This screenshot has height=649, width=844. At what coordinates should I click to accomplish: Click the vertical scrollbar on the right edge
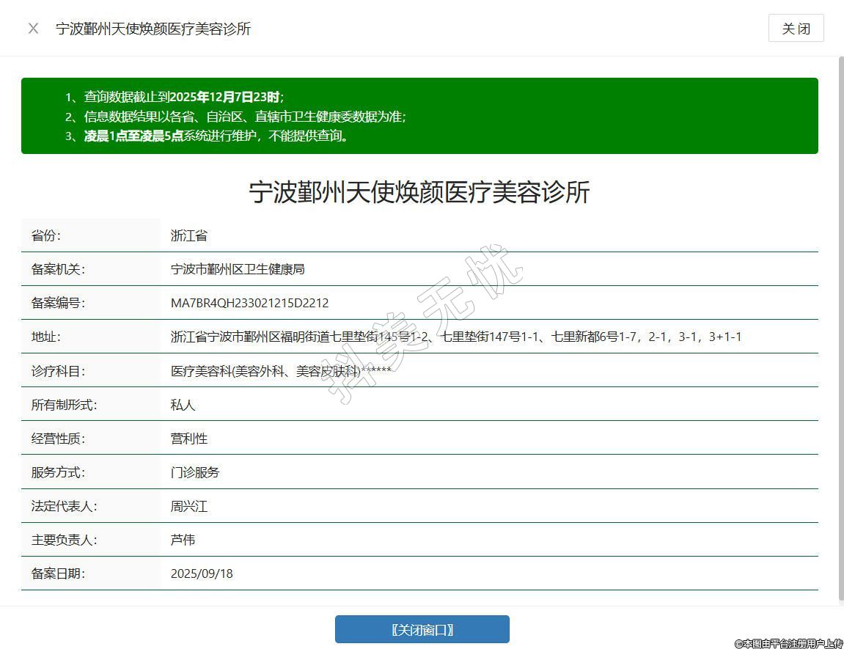point(840,330)
